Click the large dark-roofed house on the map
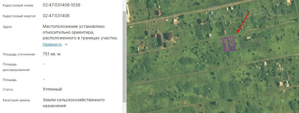 [161, 40]
